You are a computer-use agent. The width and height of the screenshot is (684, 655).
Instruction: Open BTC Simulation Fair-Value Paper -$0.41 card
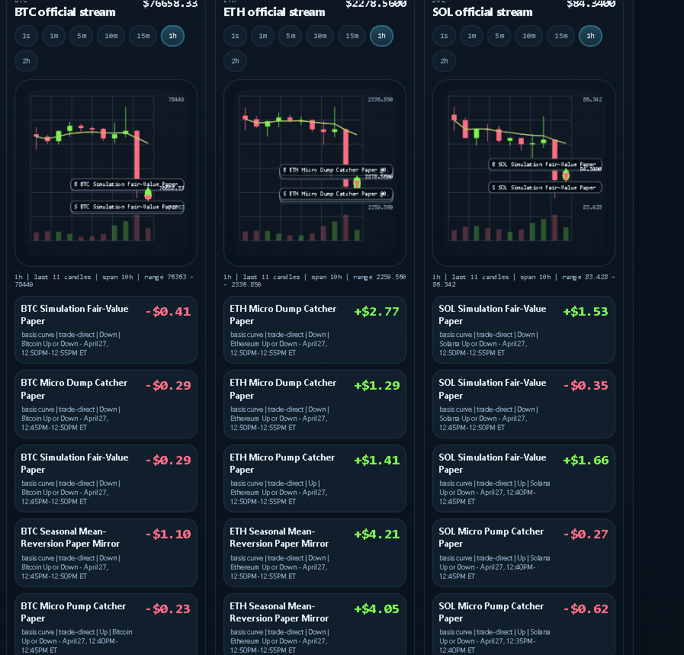[x=106, y=329]
